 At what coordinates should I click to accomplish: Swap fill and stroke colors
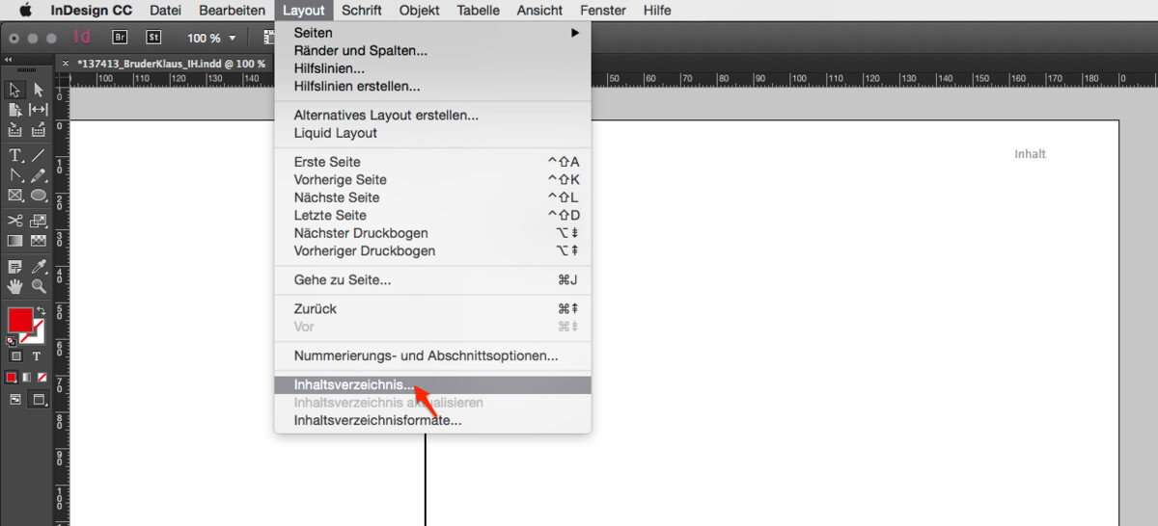[x=41, y=311]
